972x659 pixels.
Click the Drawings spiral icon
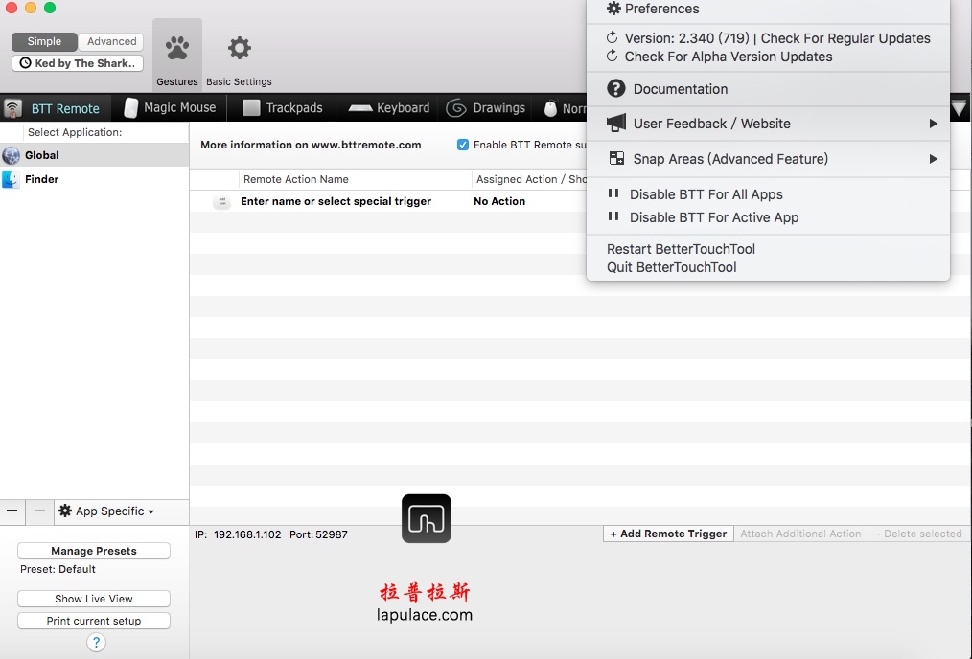[x=456, y=108]
